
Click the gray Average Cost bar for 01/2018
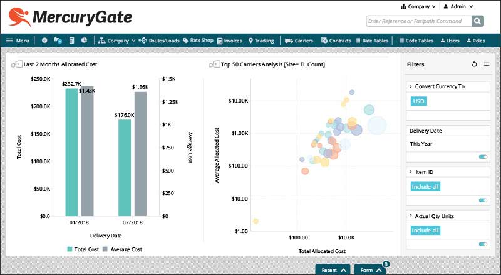[87, 151]
